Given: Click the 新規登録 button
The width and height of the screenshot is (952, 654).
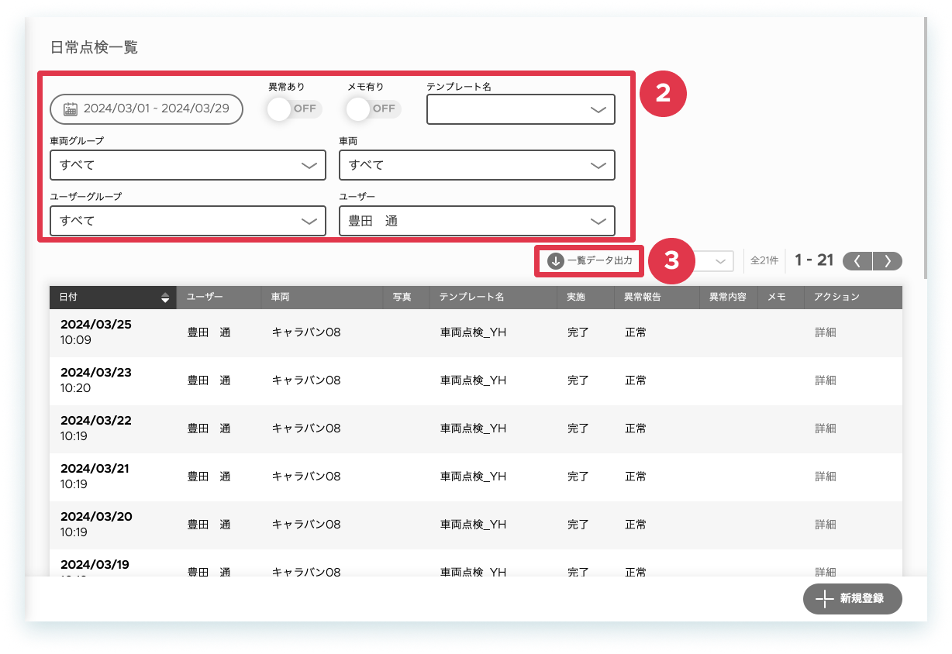Looking at the screenshot, I should (x=853, y=599).
